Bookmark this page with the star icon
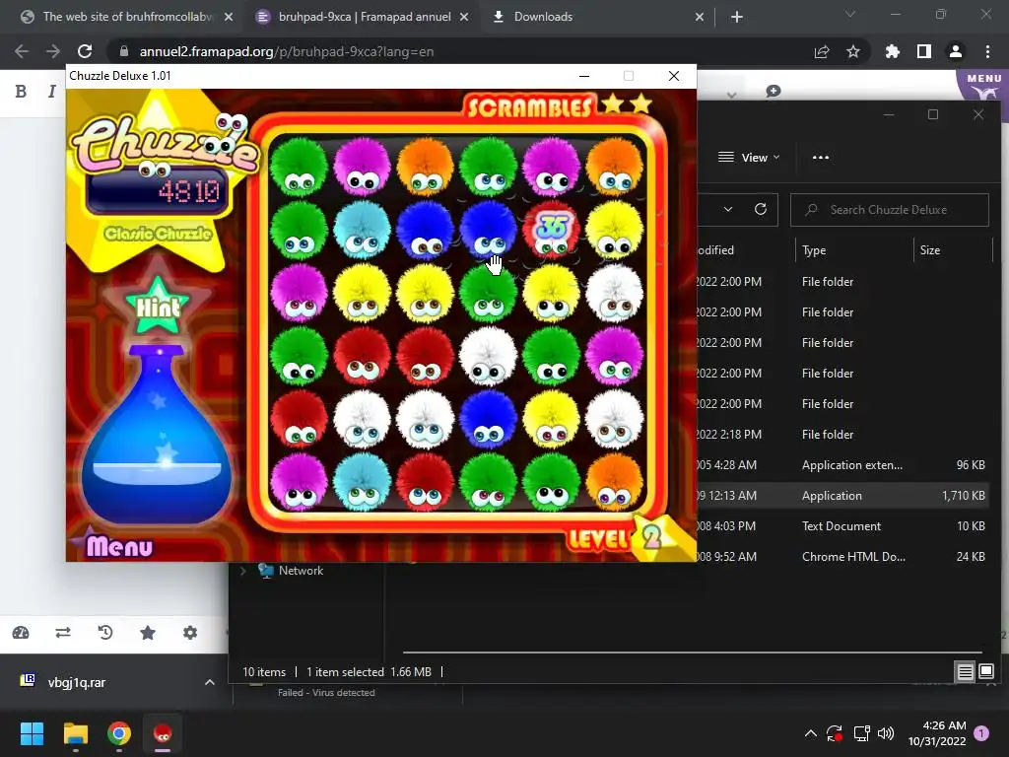1009x757 pixels. tap(853, 51)
